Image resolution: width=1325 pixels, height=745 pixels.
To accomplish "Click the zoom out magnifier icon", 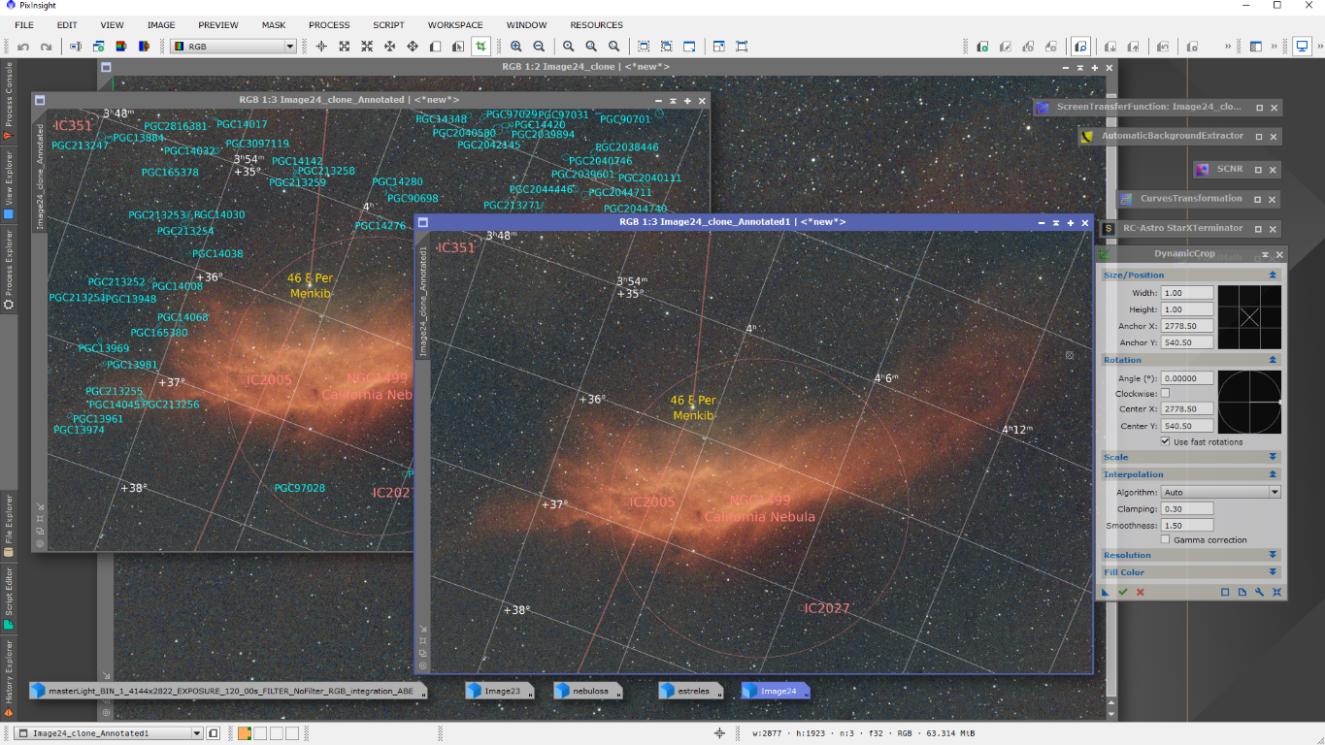I will 539,47.
